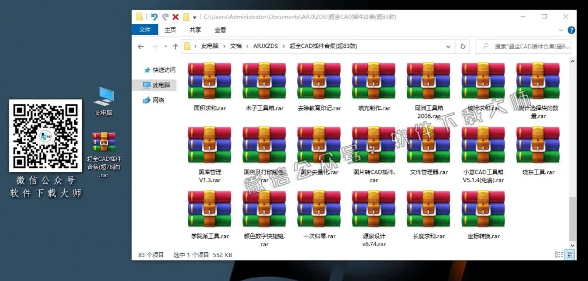Click 此电脑 in the address breadcrumb
This screenshot has height=281, width=588.
tap(210, 46)
